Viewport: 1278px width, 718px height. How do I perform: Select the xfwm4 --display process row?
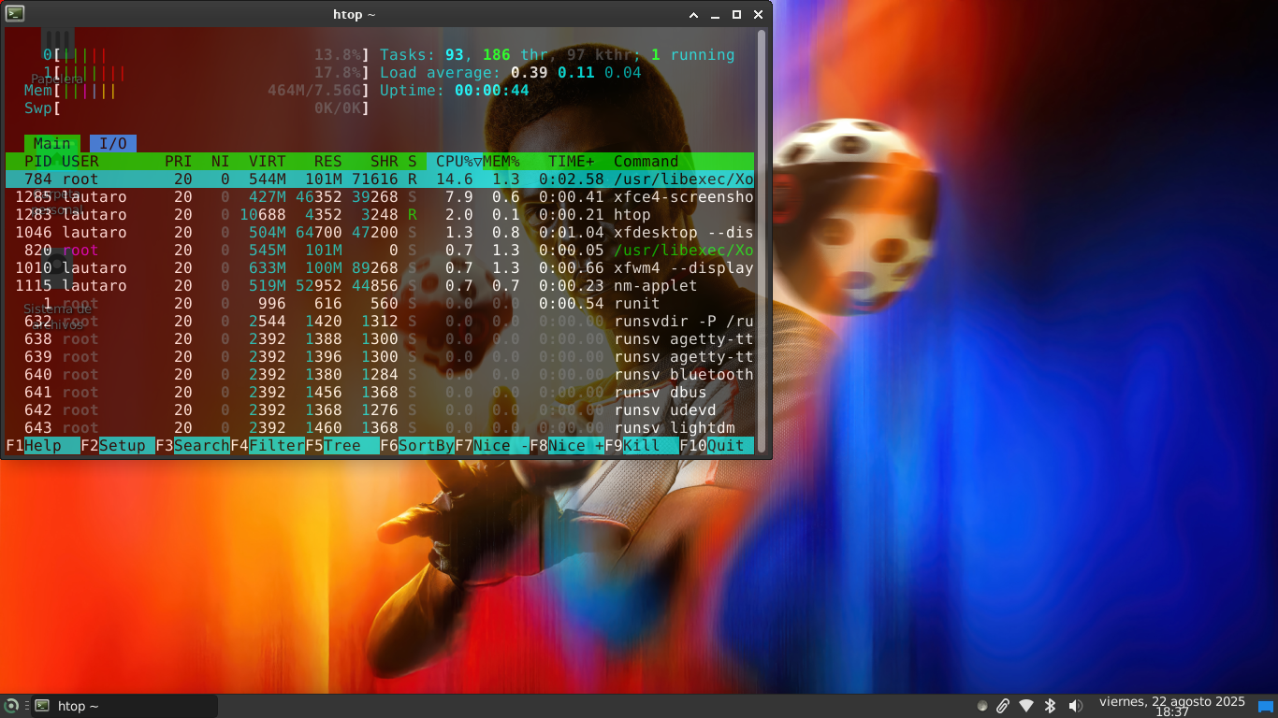click(380, 268)
